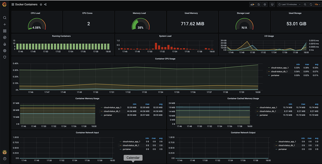Zoom out the time range
Viewport: 322px width, 164px height.
[305, 4]
